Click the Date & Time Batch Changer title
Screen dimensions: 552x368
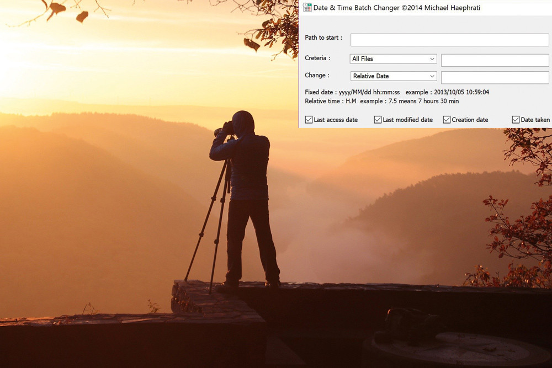coord(397,8)
